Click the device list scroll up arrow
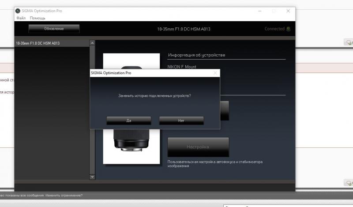The width and height of the screenshot is (353, 207). [92, 42]
